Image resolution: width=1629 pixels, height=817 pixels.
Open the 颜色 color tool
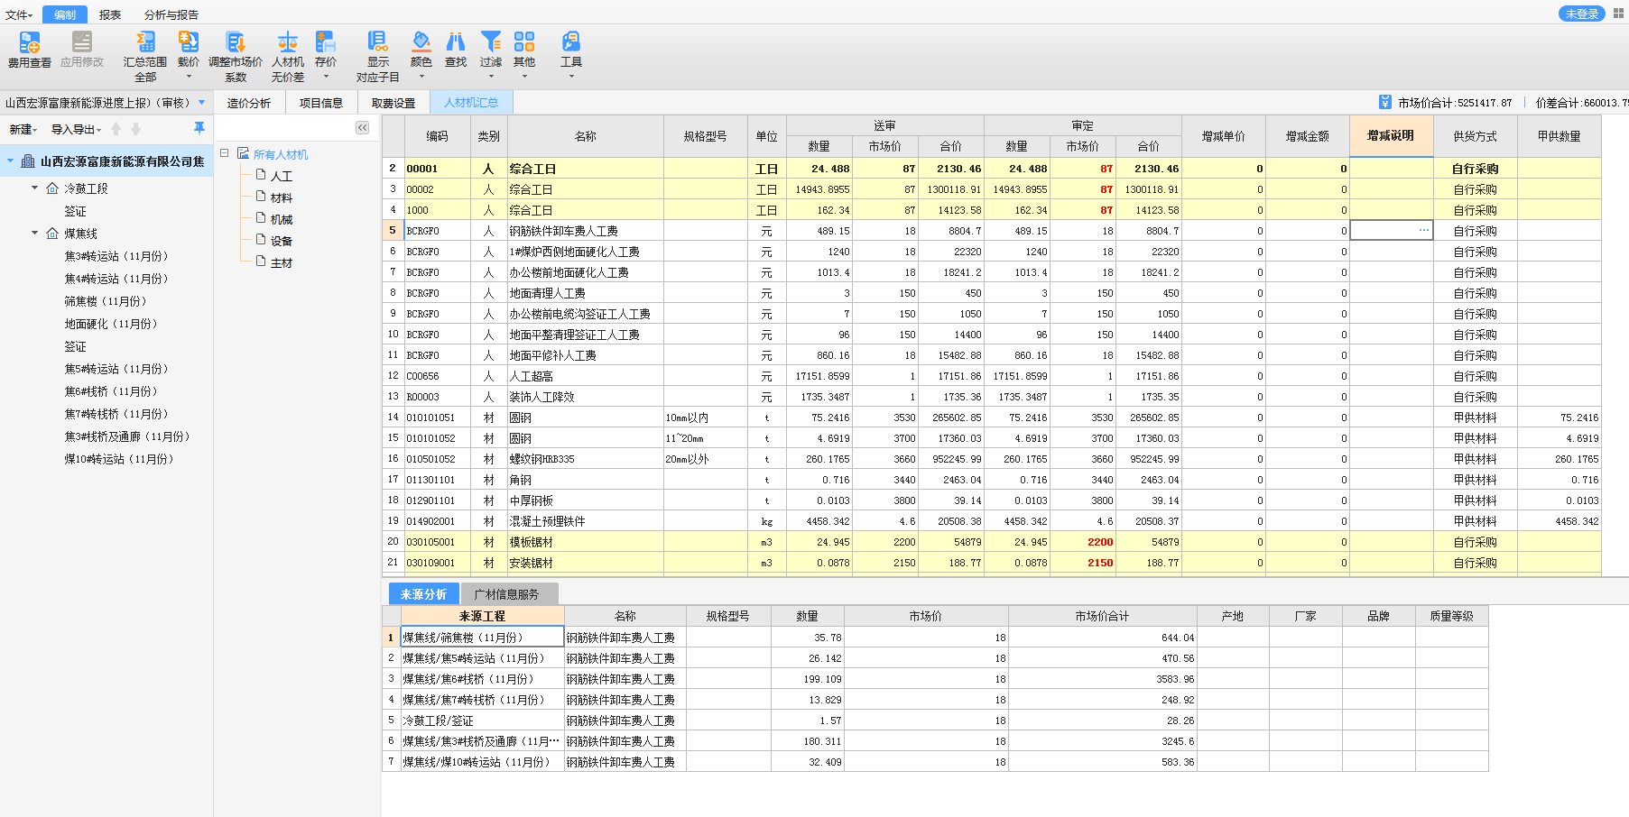[x=421, y=50]
